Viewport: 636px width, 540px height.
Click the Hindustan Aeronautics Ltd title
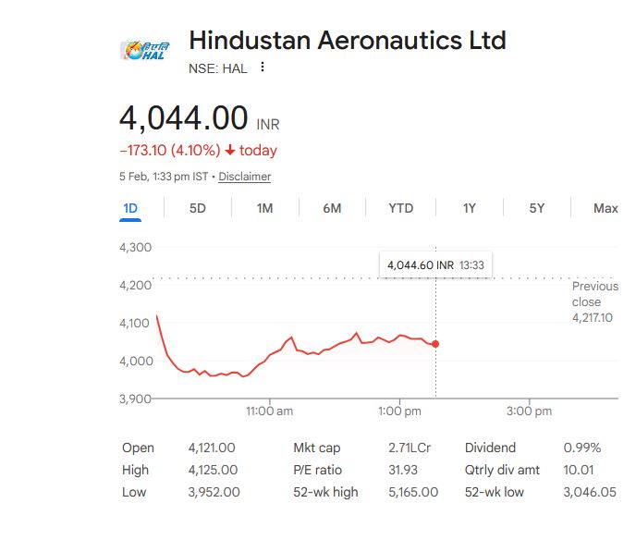point(347,41)
